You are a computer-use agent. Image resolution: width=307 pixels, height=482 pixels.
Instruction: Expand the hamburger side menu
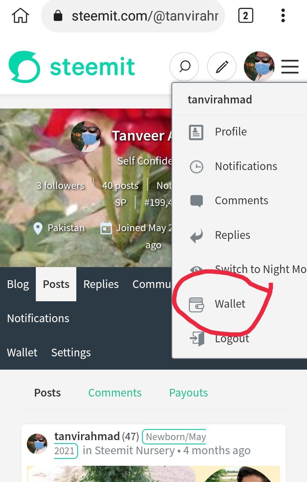coord(290,67)
